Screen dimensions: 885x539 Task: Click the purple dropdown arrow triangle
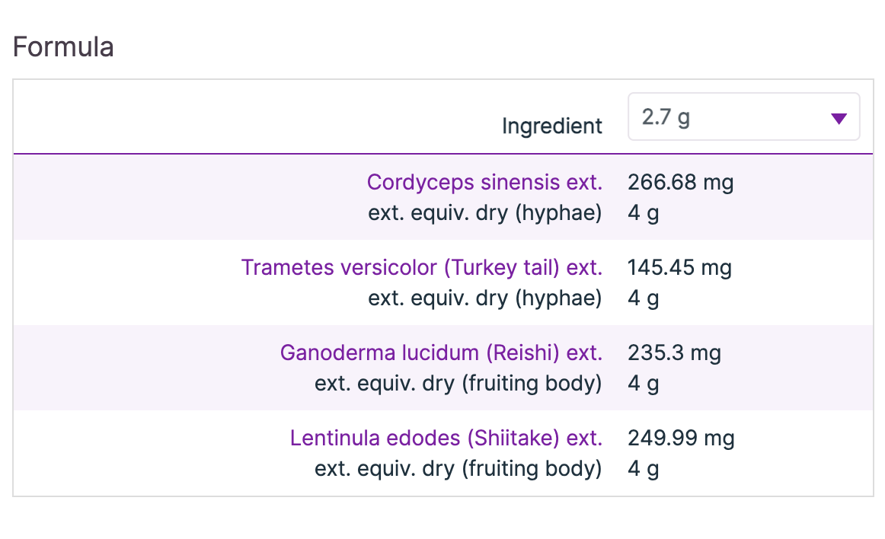tap(839, 118)
